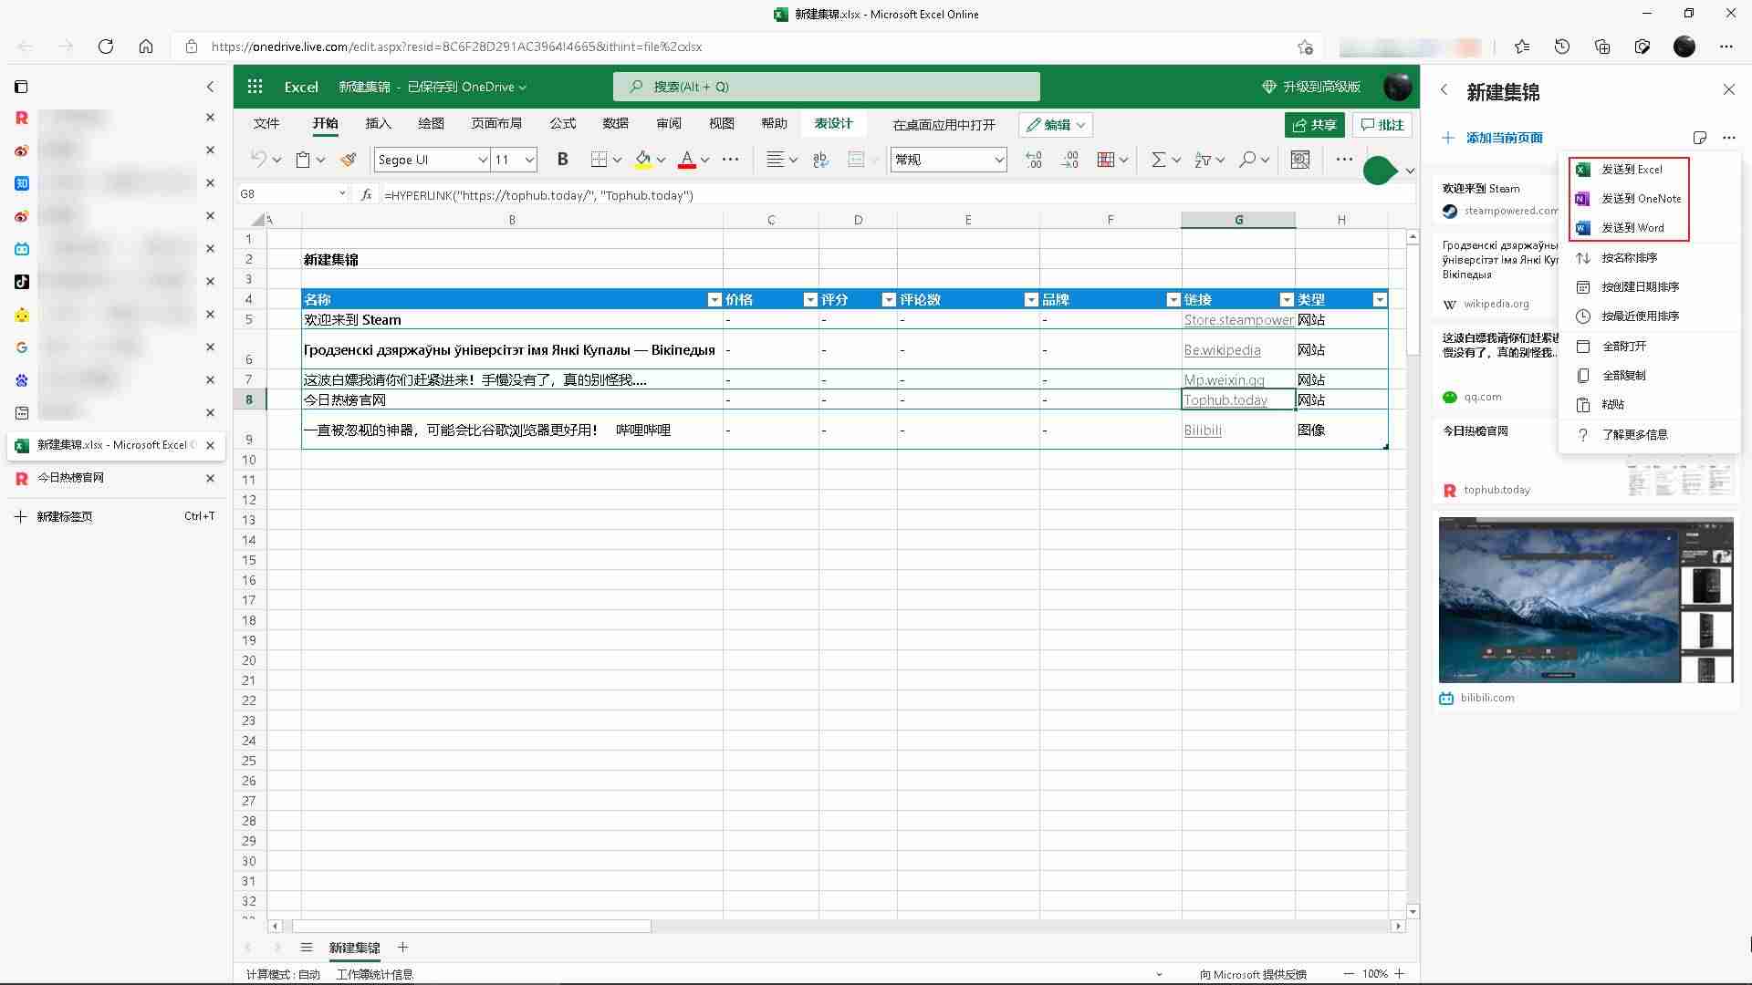This screenshot has height=985, width=1752.
Task: Click the Borders icon
Action: point(599,160)
